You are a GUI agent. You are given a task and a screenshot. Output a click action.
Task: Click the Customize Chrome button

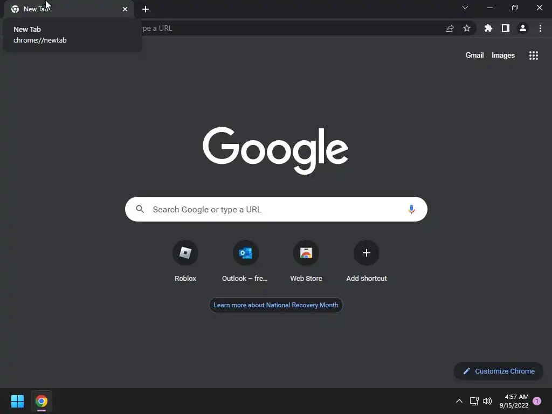499,371
